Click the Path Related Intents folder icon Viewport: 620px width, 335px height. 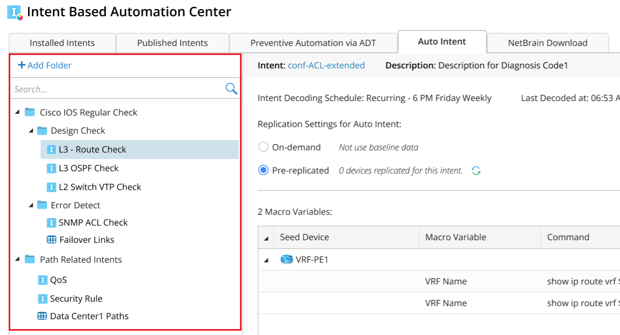click(x=30, y=259)
